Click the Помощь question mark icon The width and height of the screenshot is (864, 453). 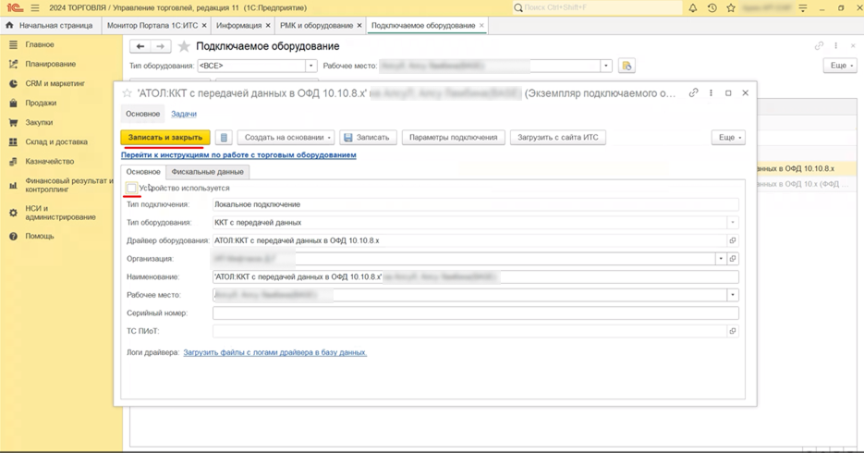(x=13, y=236)
